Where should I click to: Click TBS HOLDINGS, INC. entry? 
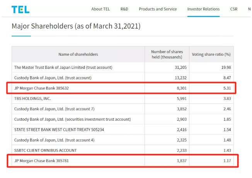[32, 99]
